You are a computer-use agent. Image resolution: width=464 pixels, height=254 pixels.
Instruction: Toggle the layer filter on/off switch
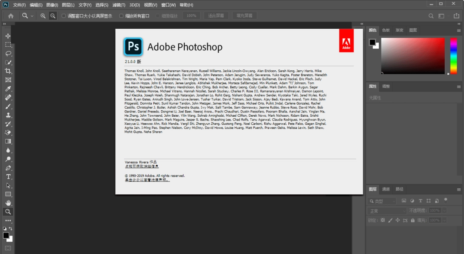click(446, 200)
